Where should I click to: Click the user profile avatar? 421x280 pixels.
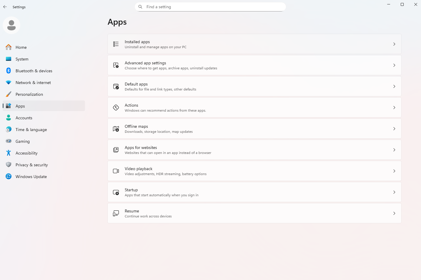(x=11, y=25)
